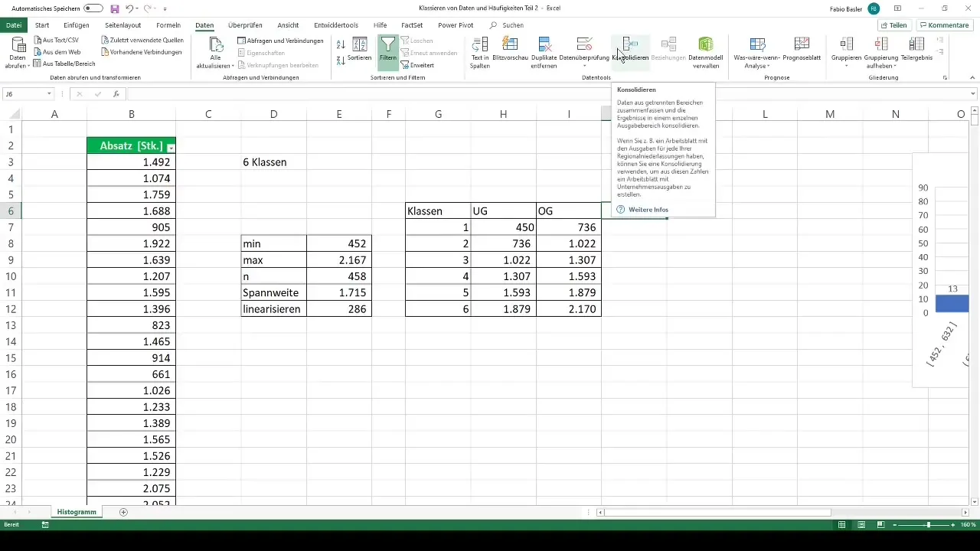Open the Quick Access Toolbar customize arrow
This screenshot has width=980, height=551.
click(165, 8)
